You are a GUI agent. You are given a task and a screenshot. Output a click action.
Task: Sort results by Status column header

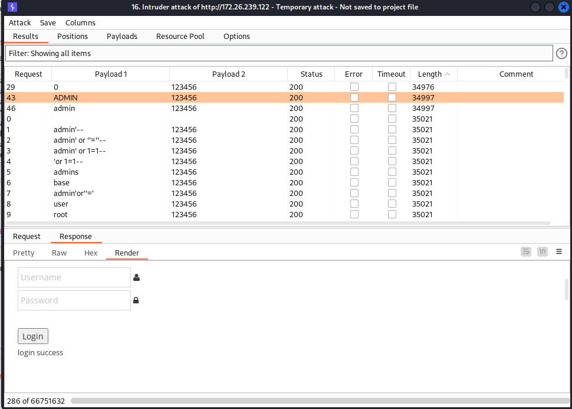pos(311,74)
